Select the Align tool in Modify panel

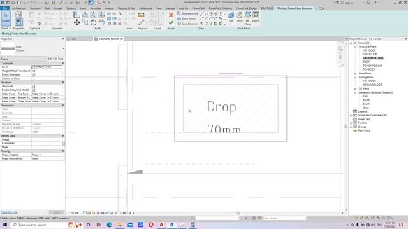76,15
